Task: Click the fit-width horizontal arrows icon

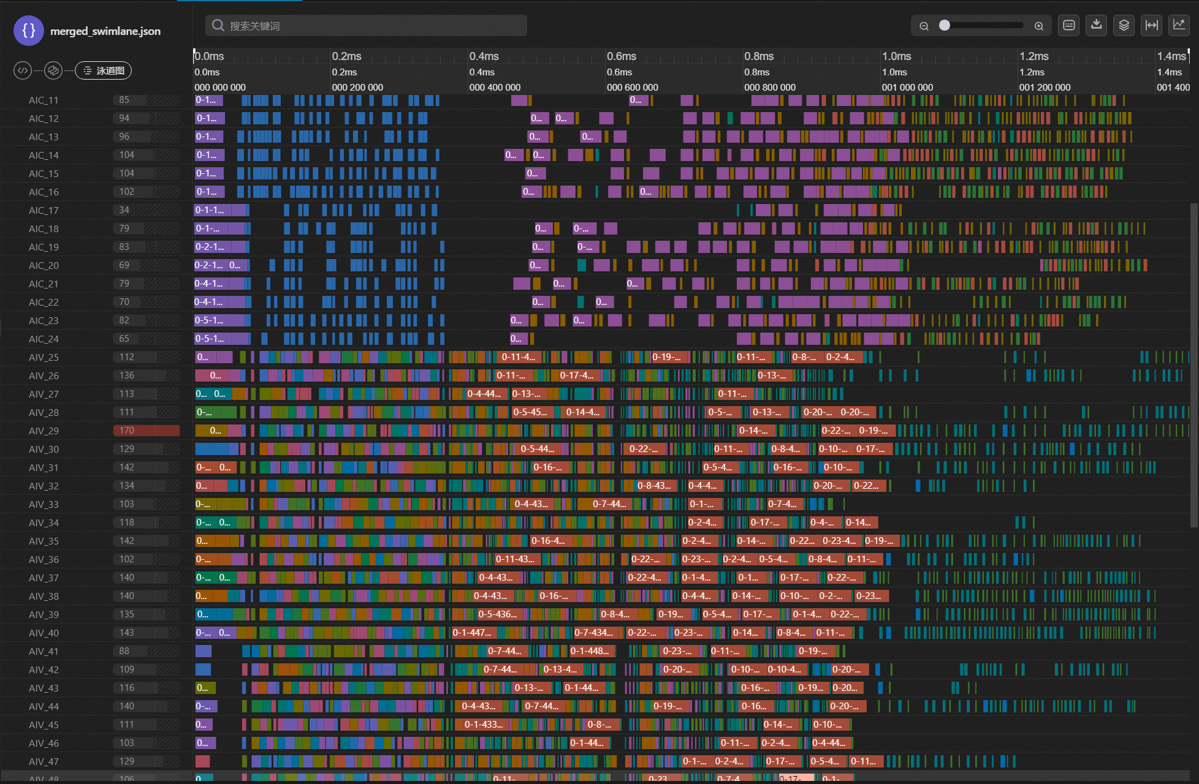Action: [x=1151, y=25]
